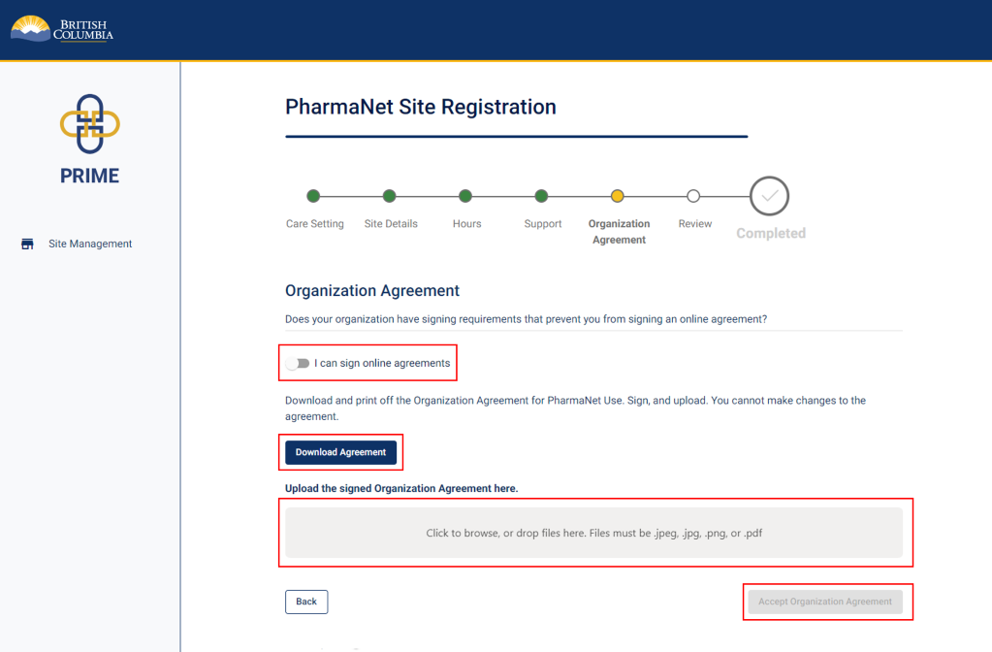Enable the I can sign online agreements toggle

(299, 362)
